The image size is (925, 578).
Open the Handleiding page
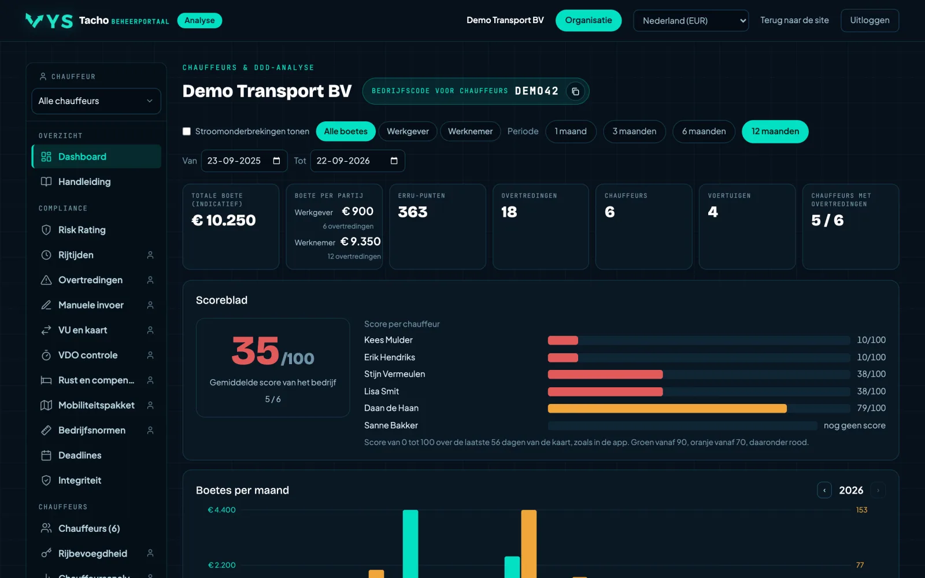96,181
